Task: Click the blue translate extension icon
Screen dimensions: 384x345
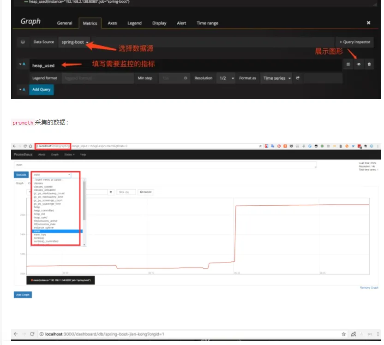Action: [273, 146]
